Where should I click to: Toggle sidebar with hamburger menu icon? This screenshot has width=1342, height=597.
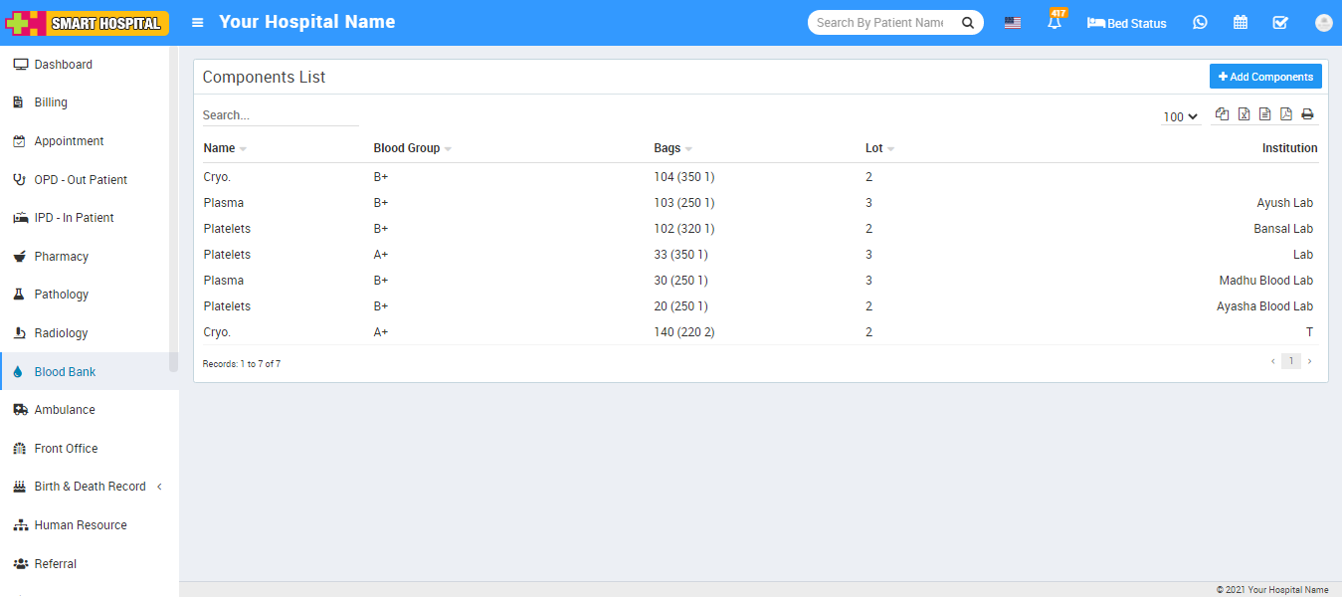click(198, 23)
